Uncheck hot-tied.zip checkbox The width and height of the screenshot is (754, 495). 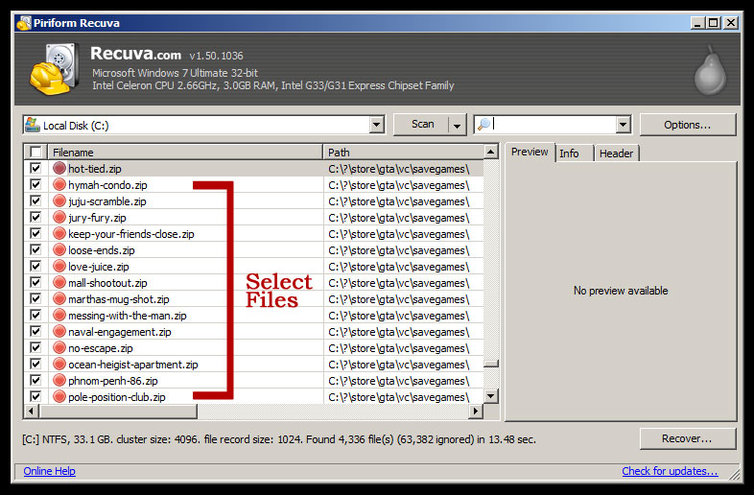point(35,168)
